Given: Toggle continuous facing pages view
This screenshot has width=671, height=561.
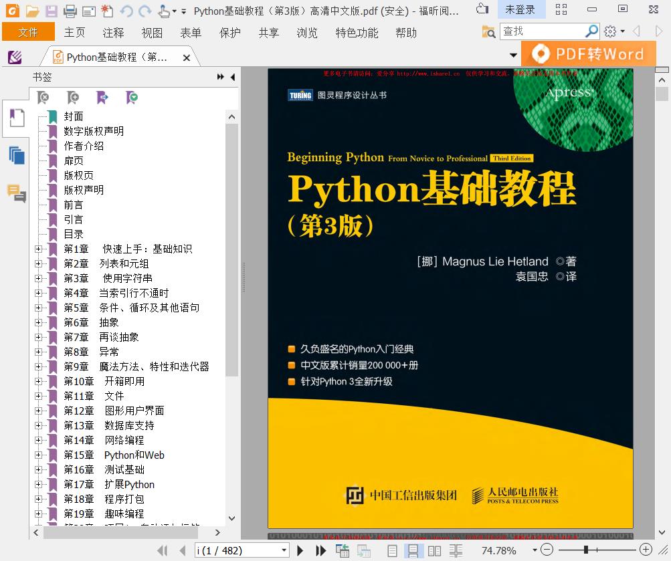Looking at the screenshot, I should point(456,551).
